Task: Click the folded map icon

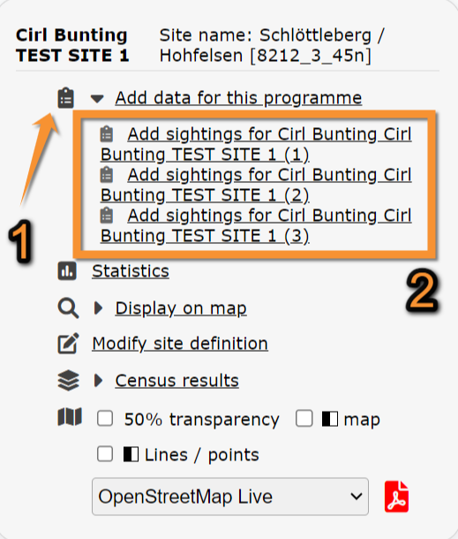Action: 70,417
